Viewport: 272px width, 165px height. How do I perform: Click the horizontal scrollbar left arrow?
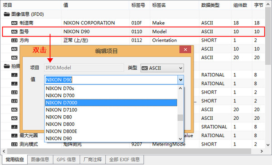tap(4, 151)
